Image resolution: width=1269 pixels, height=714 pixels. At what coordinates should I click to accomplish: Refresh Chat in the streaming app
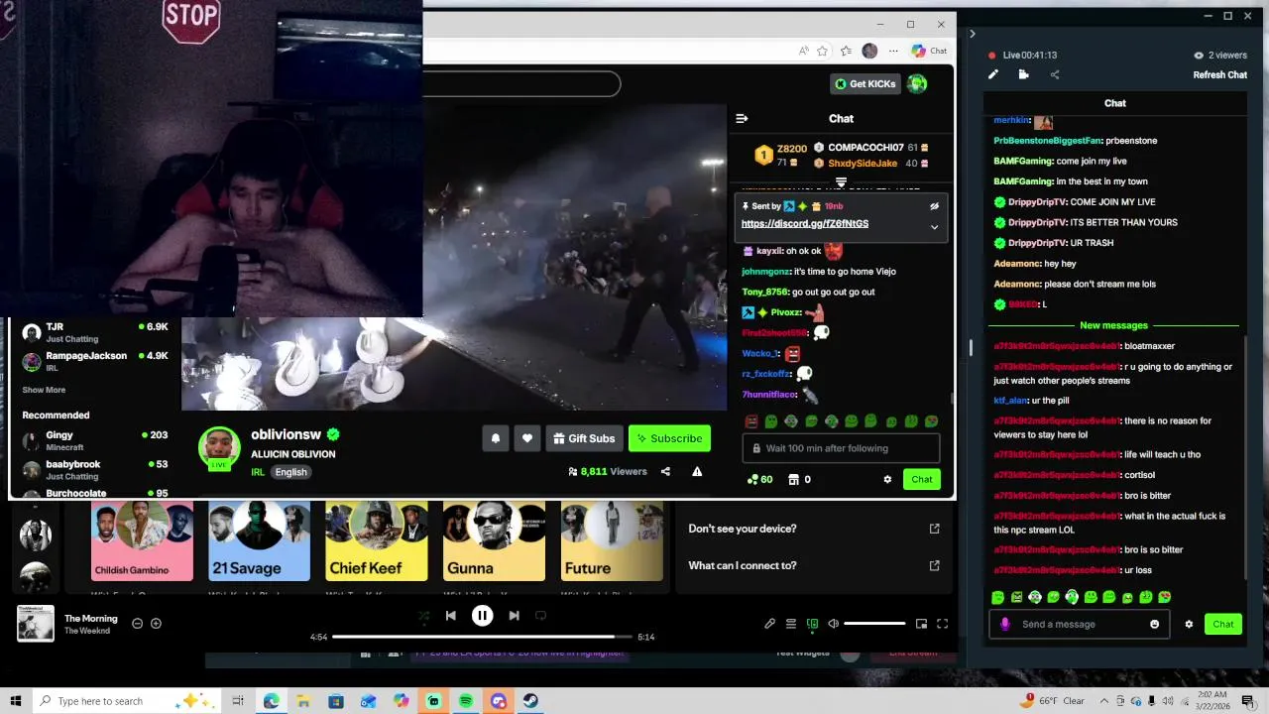(1219, 75)
